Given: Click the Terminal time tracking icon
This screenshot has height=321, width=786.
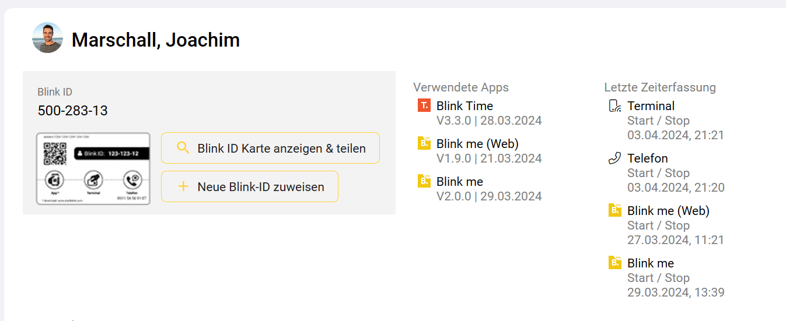Looking at the screenshot, I should pyautogui.click(x=615, y=106).
